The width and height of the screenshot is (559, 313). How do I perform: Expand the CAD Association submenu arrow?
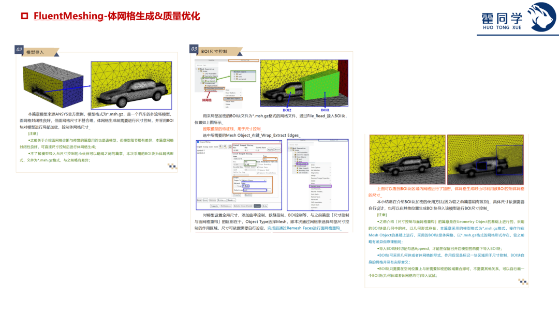click(x=330, y=202)
